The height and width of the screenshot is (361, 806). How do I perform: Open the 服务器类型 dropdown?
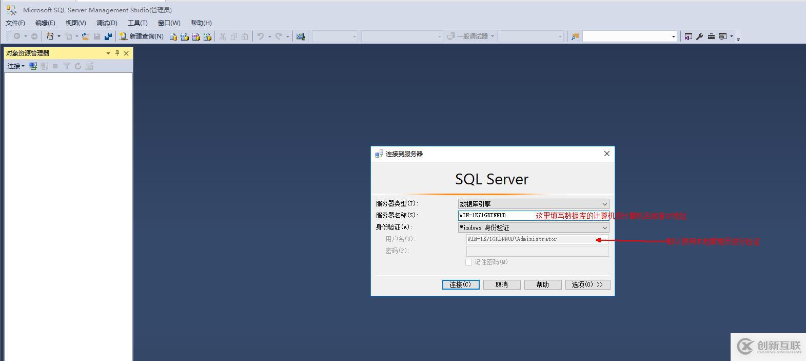point(534,204)
